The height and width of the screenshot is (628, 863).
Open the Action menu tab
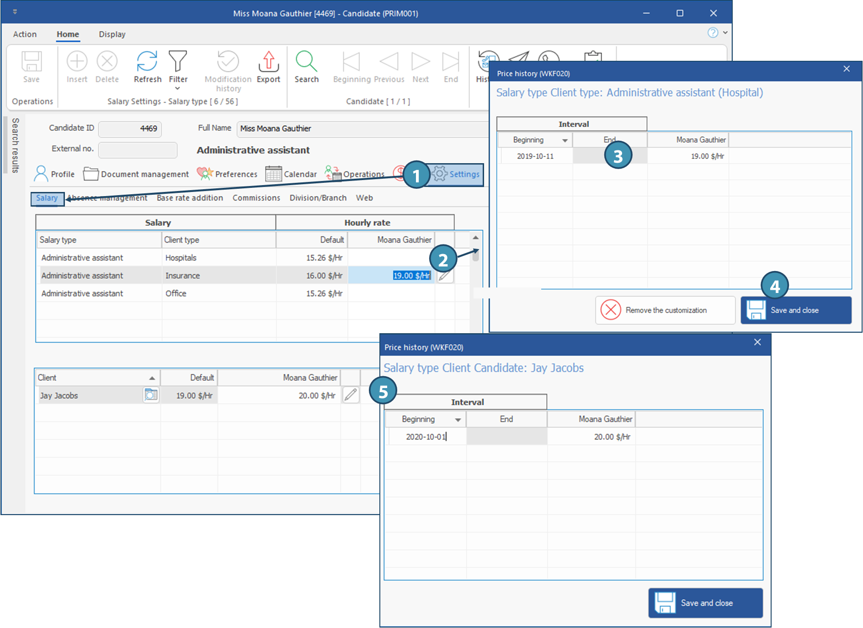pos(25,34)
